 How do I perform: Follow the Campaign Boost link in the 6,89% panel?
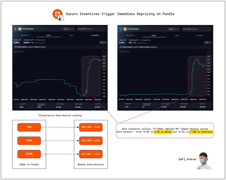coord(40,40)
